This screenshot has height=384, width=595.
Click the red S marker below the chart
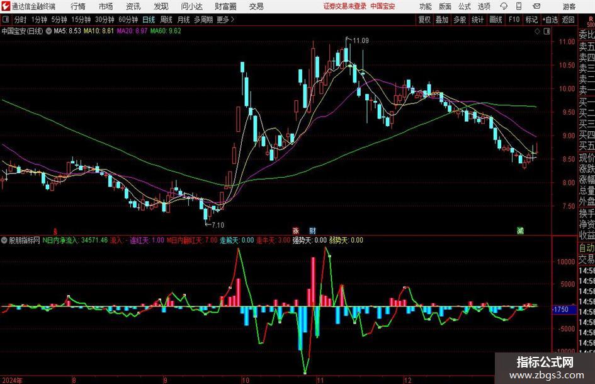55,231
